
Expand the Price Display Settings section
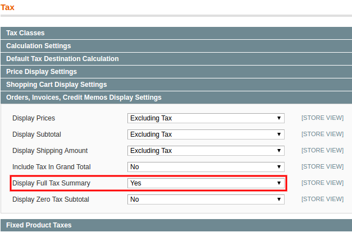pyautogui.click(x=42, y=72)
